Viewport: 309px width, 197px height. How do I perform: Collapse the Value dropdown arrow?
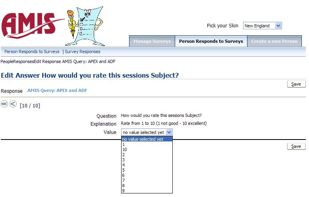[169, 132]
